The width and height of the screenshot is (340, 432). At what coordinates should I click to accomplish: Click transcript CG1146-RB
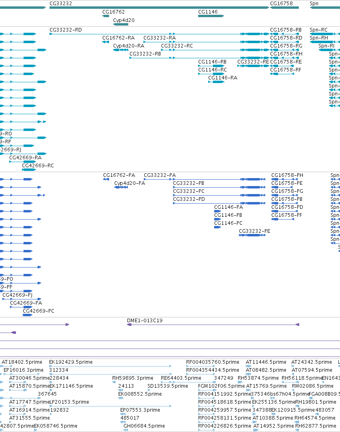[x=212, y=62]
